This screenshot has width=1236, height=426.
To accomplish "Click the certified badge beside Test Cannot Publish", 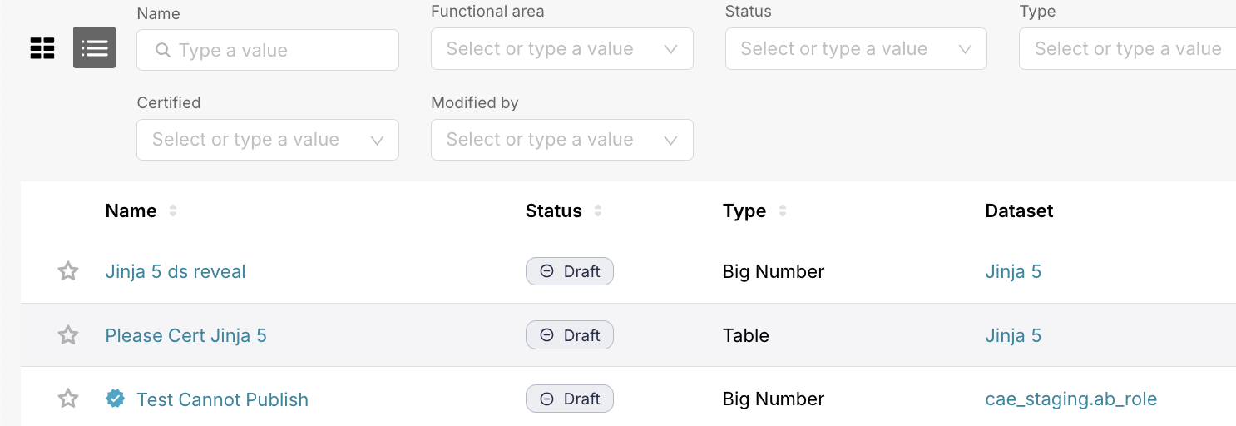I will 116,399.
